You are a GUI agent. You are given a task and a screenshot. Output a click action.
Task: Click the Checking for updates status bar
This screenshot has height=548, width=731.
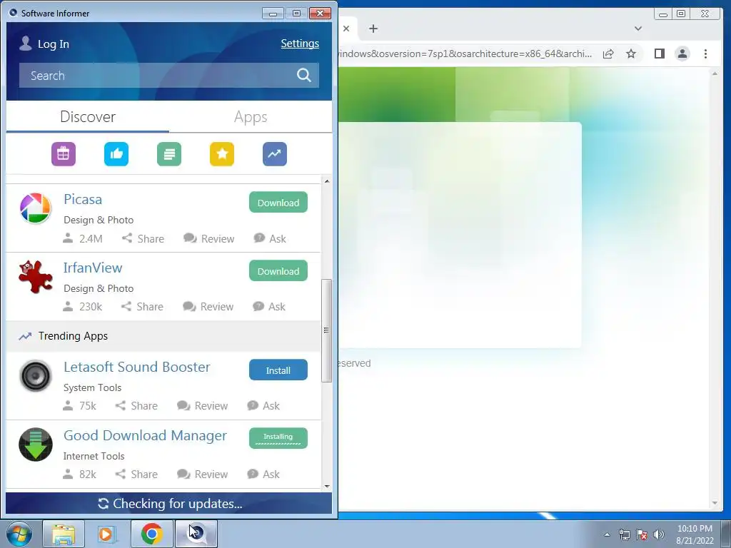click(168, 503)
